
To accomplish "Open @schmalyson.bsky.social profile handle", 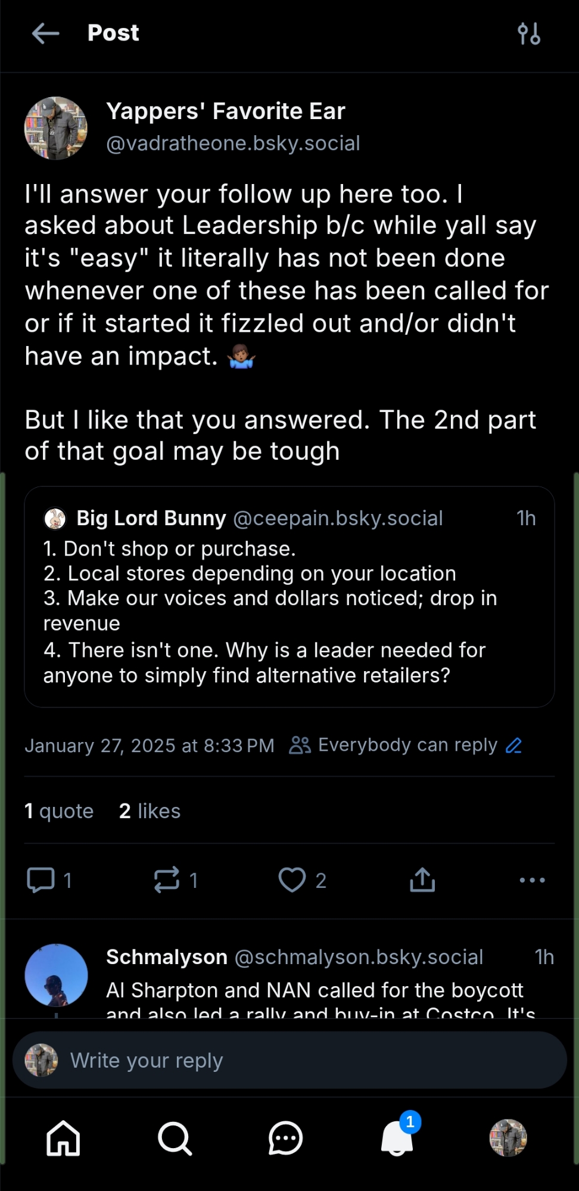I will pyautogui.click(x=359, y=957).
